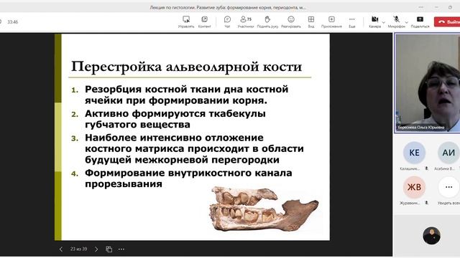Open the Контент content panel
Screen dimensions: 460x258
pyautogui.click(x=204, y=21)
